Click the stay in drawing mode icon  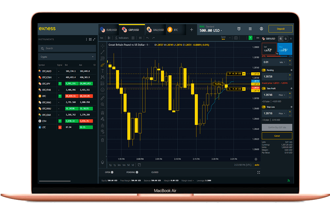(103, 119)
